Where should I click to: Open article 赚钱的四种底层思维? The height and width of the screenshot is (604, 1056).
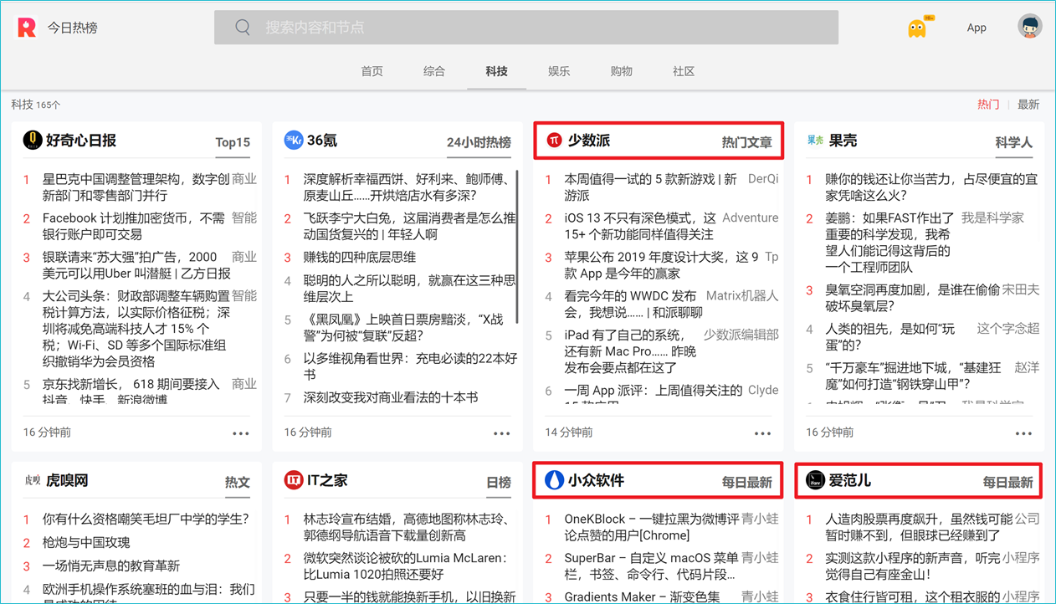[360, 257]
